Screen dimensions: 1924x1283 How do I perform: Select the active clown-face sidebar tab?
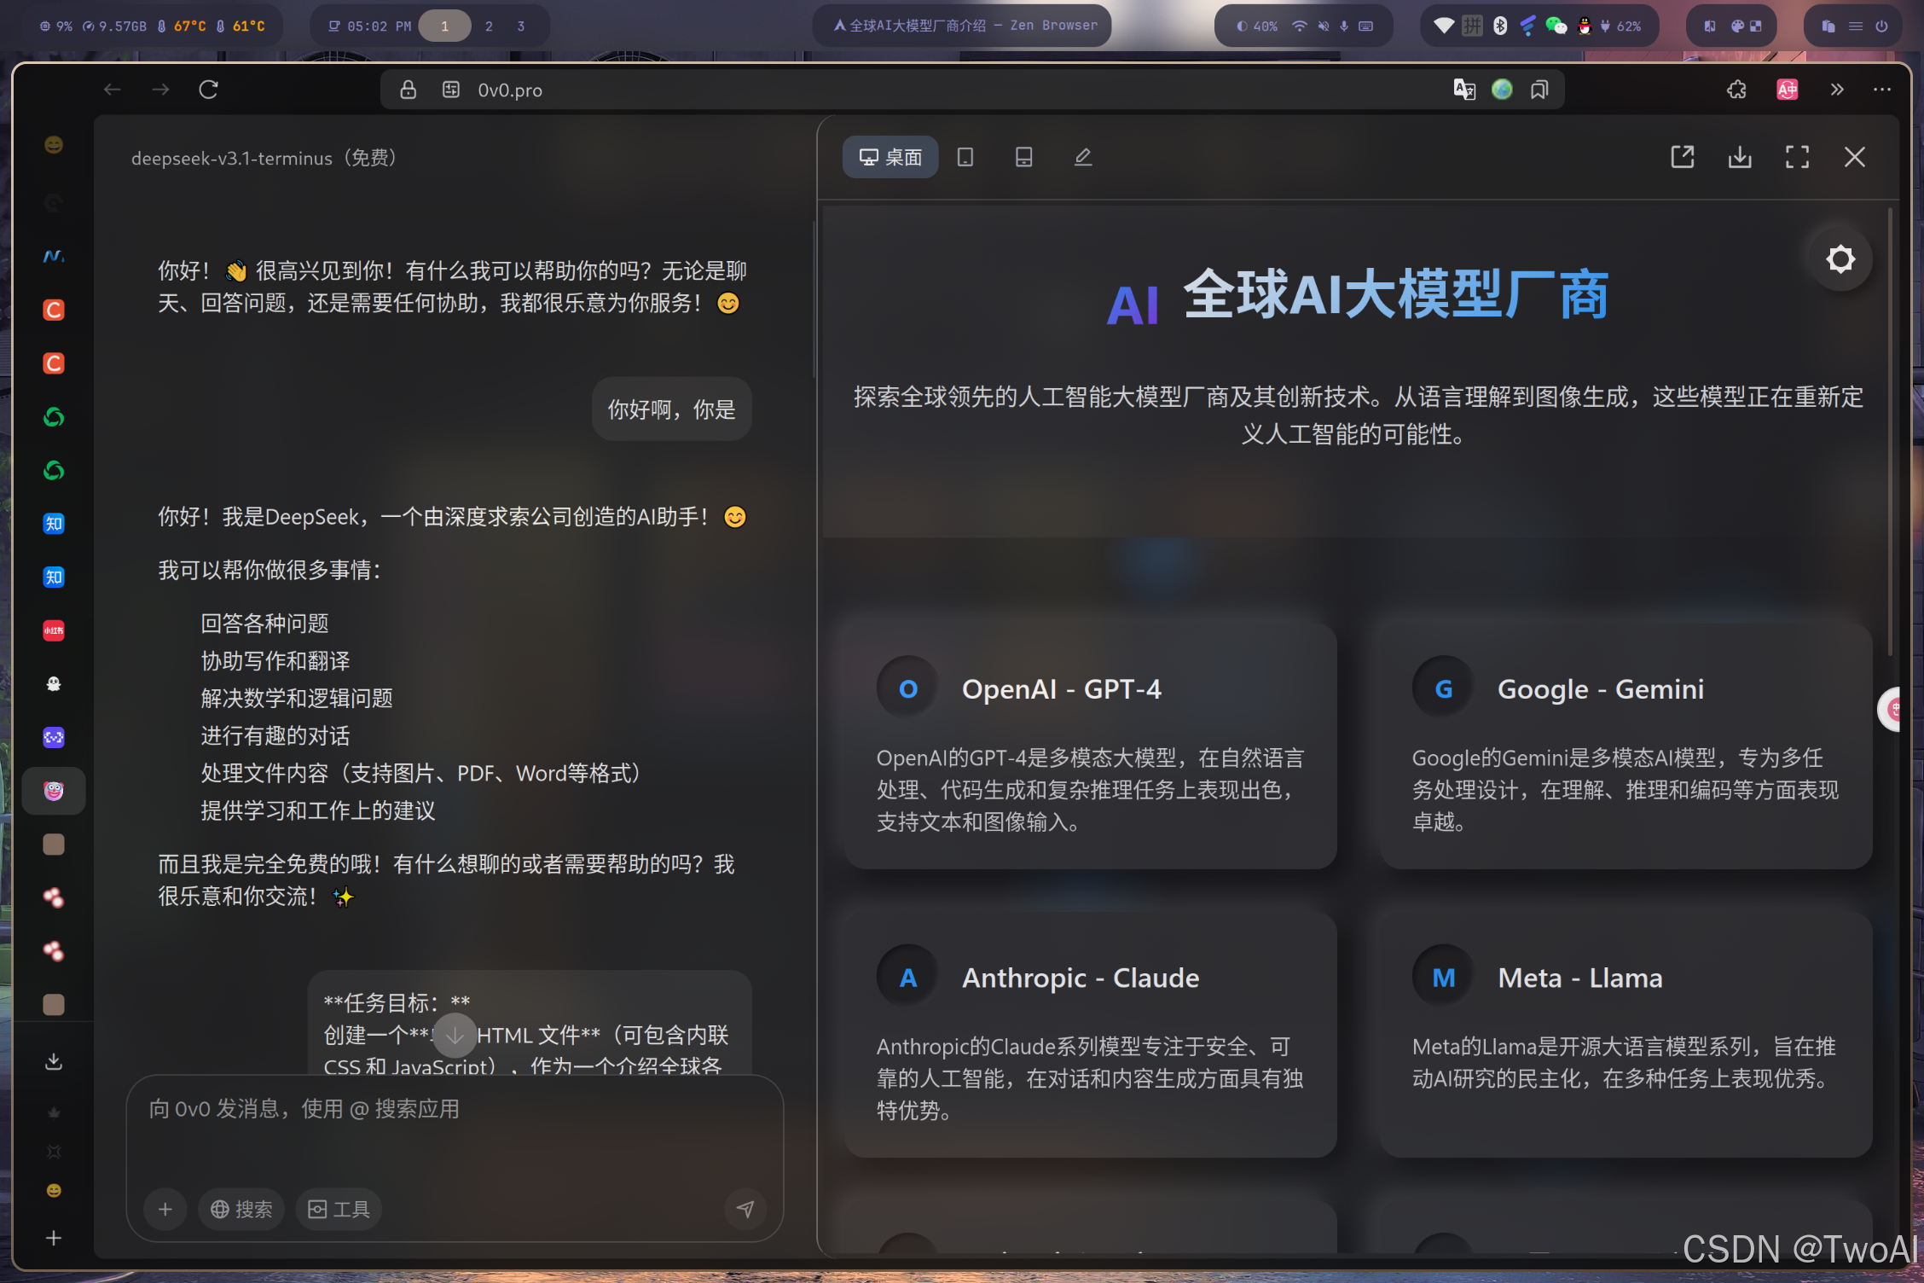(x=54, y=791)
